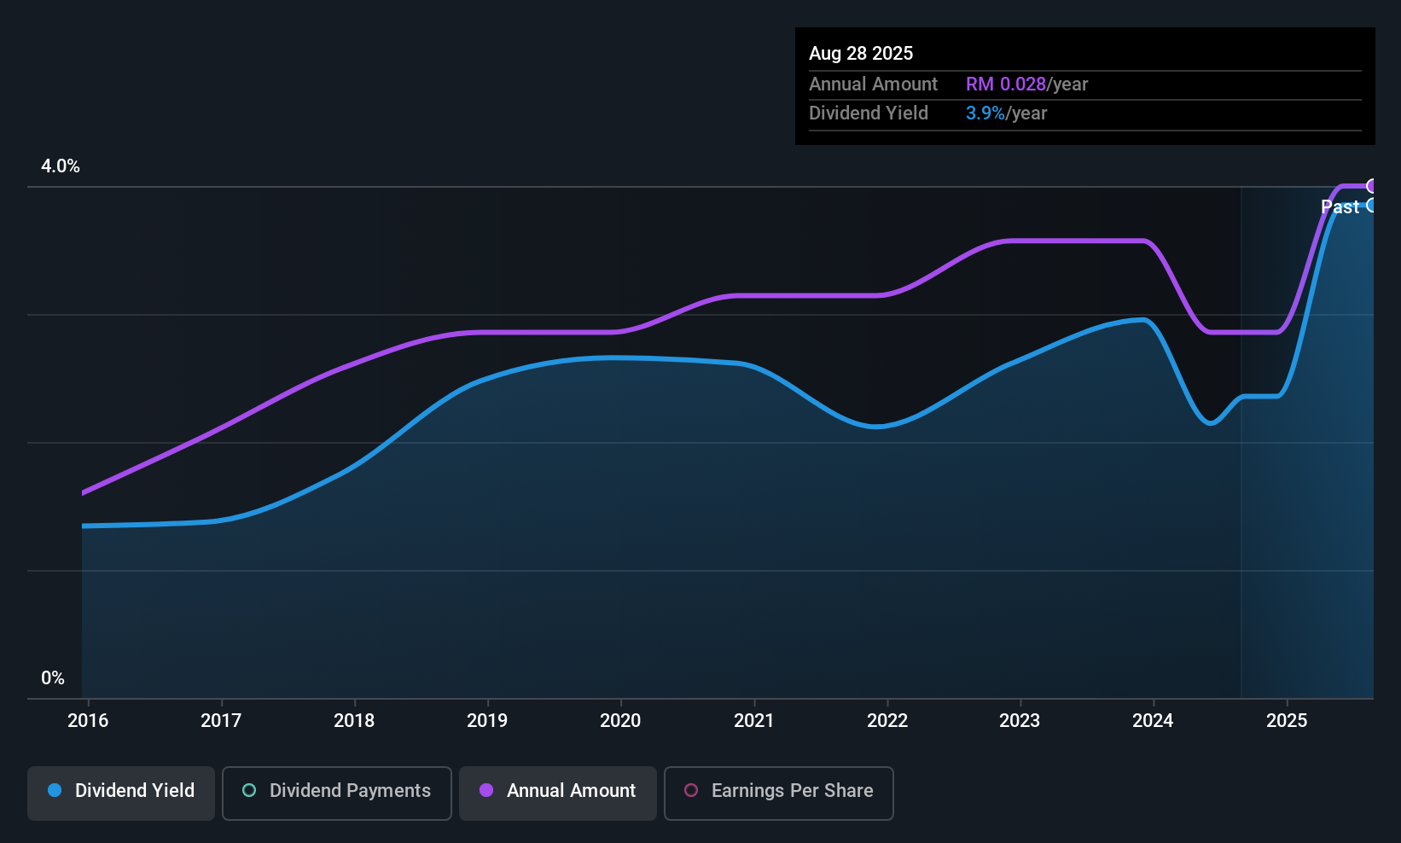
Task: Toggle the Annual Amount legend button
Action: click(558, 793)
